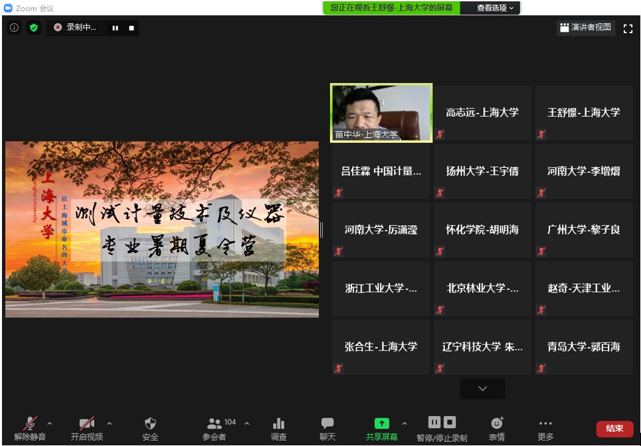Open the View Options (查看选项) dropdown
Screen dimensions: 641x446
(x=495, y=8)
